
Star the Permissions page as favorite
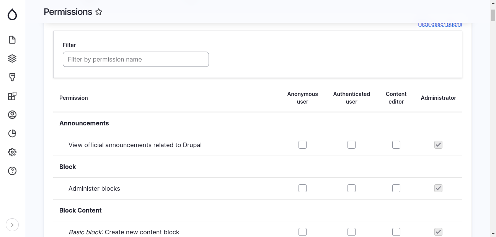[x=99, y=12]
